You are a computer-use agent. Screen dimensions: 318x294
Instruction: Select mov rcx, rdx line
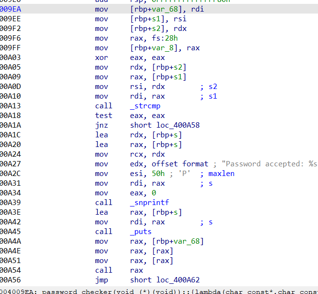(130, 154)
